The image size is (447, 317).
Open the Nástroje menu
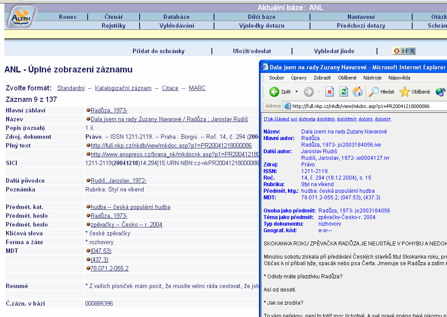click(372, 78)
